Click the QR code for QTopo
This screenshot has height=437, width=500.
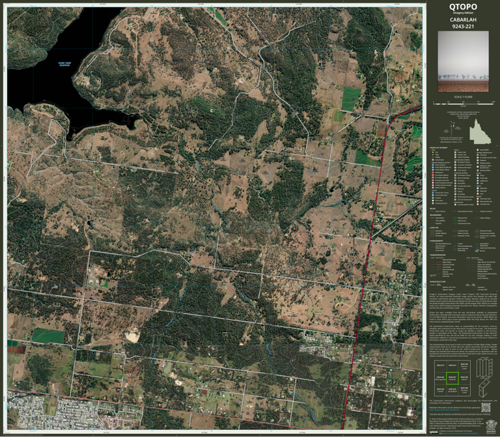pyautogui.click(x=486, y=408)
